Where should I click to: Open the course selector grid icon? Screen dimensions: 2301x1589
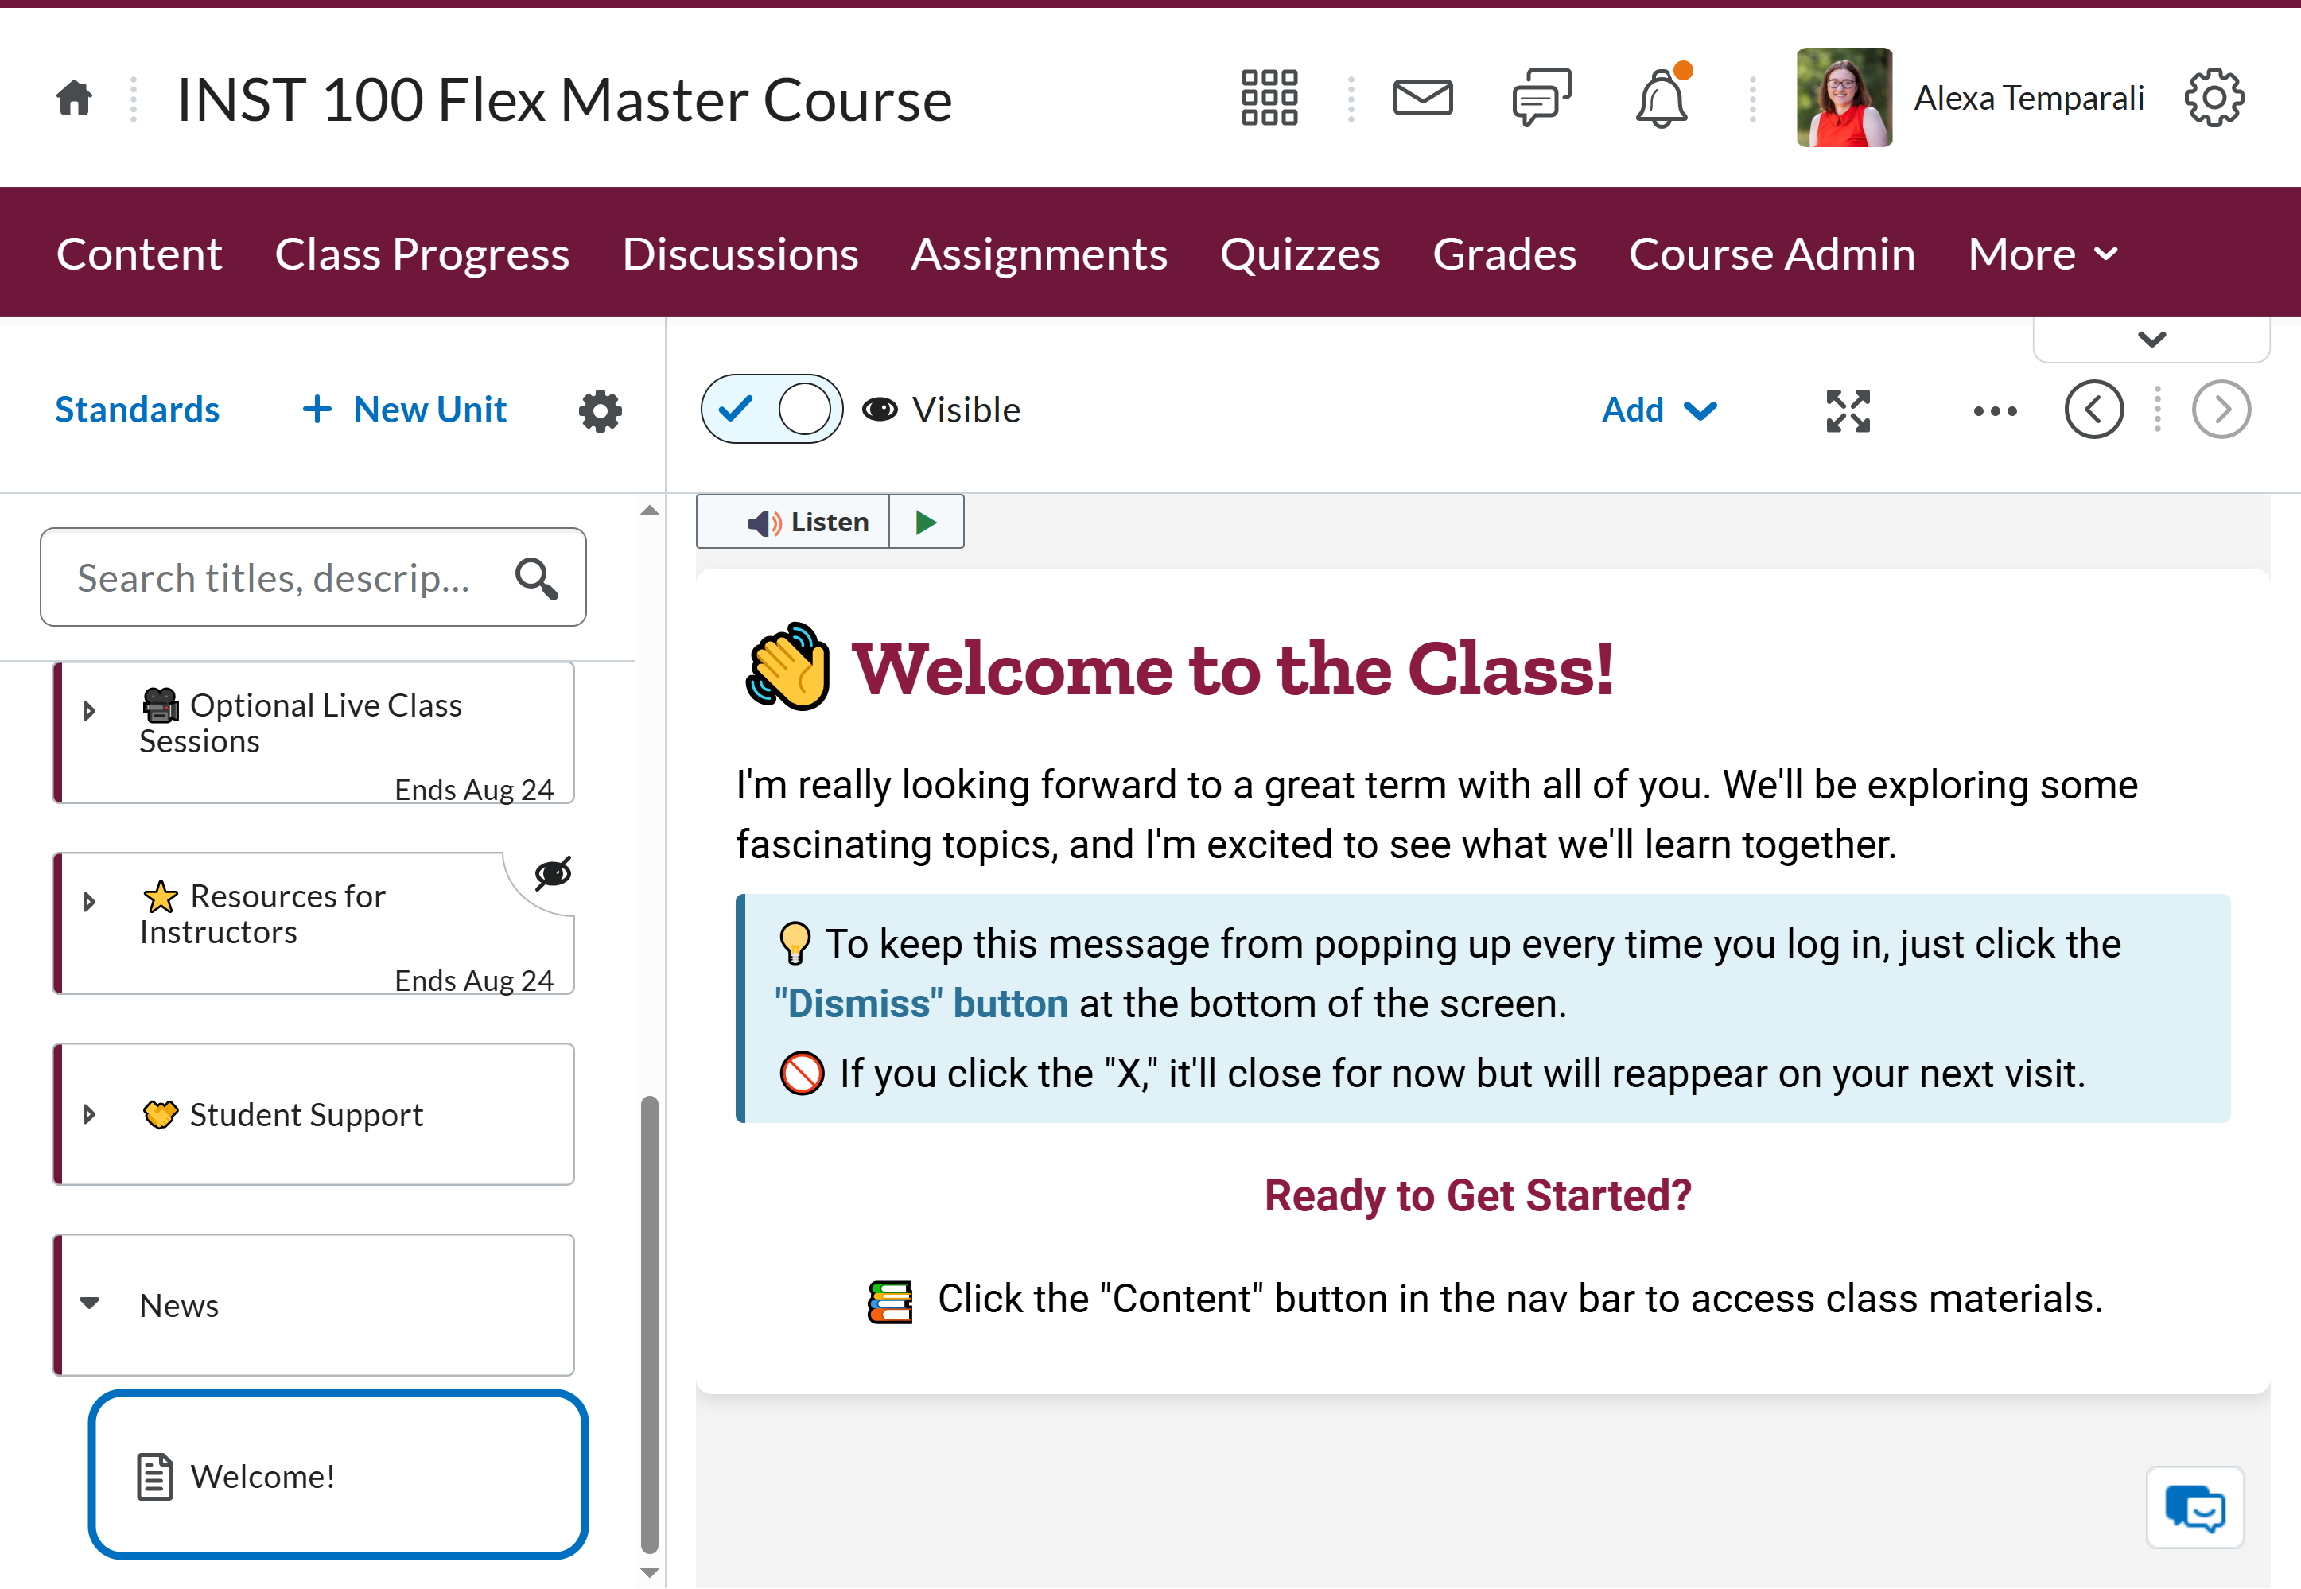(x=1269, y=98)
